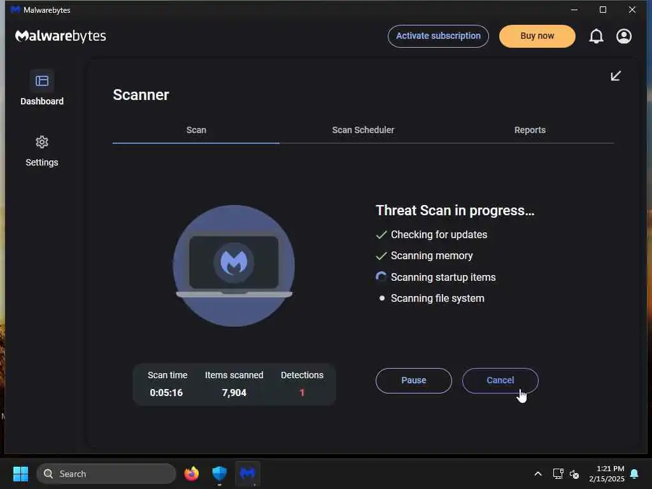This screenshot has width=652, height=489.
Task: Click the Buy now button
Action: coord(537,36)
